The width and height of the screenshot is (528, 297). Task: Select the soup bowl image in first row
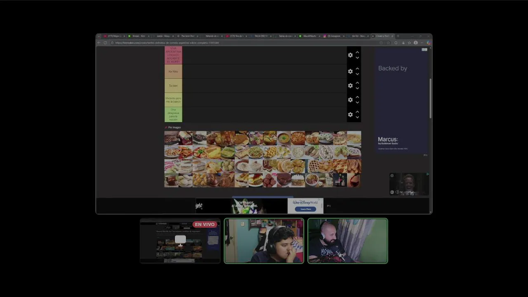point(284,138)
